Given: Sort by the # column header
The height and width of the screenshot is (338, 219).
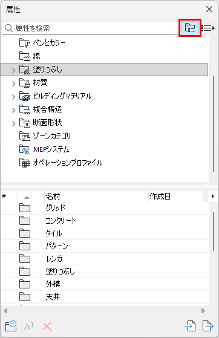Looking at the screenshot, I should coord(9,197).
